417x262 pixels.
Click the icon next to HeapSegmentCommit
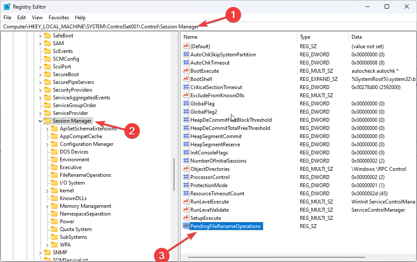coord(186,136)
